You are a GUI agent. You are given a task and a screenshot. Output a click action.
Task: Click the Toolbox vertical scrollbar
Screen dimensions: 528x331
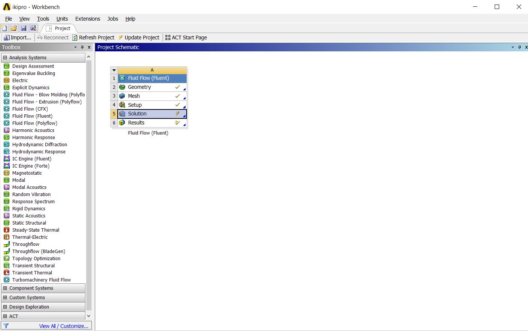tap(89, 186)
